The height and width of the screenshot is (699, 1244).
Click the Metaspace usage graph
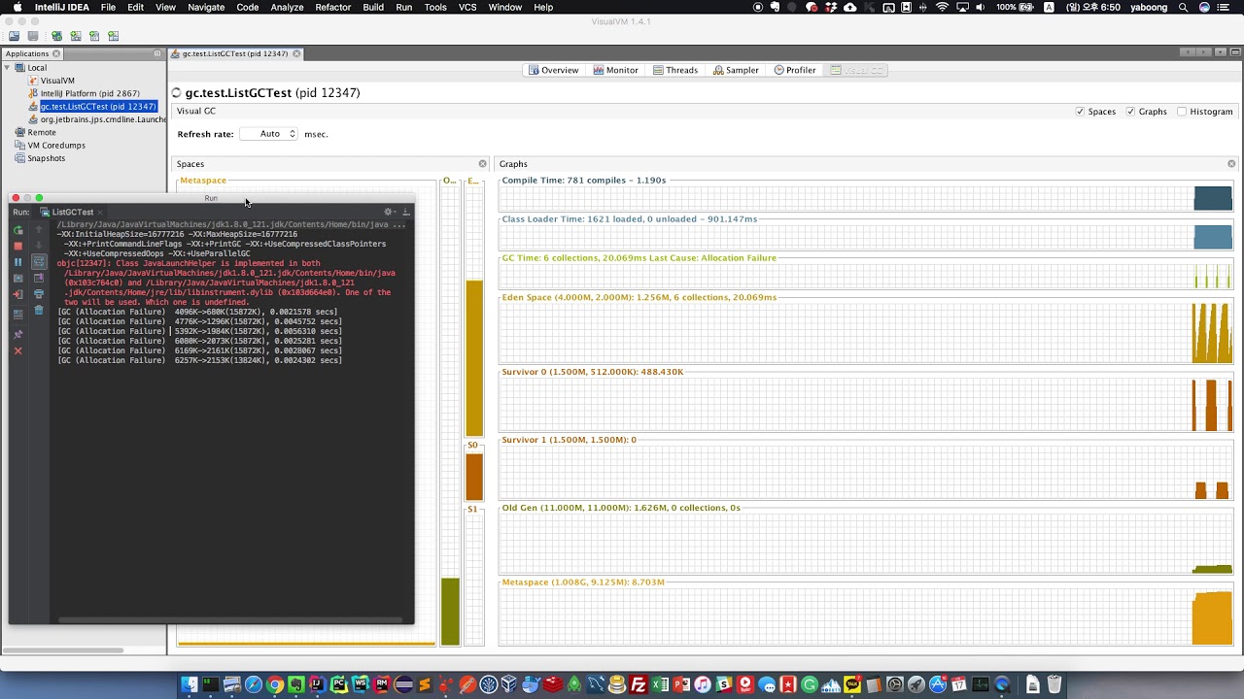click(x=865, y=616)
